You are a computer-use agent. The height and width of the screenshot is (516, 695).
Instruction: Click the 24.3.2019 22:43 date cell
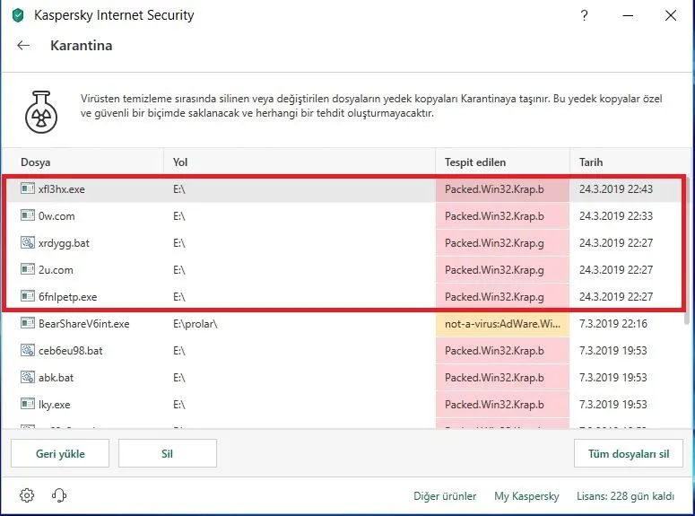coord(616,189)
